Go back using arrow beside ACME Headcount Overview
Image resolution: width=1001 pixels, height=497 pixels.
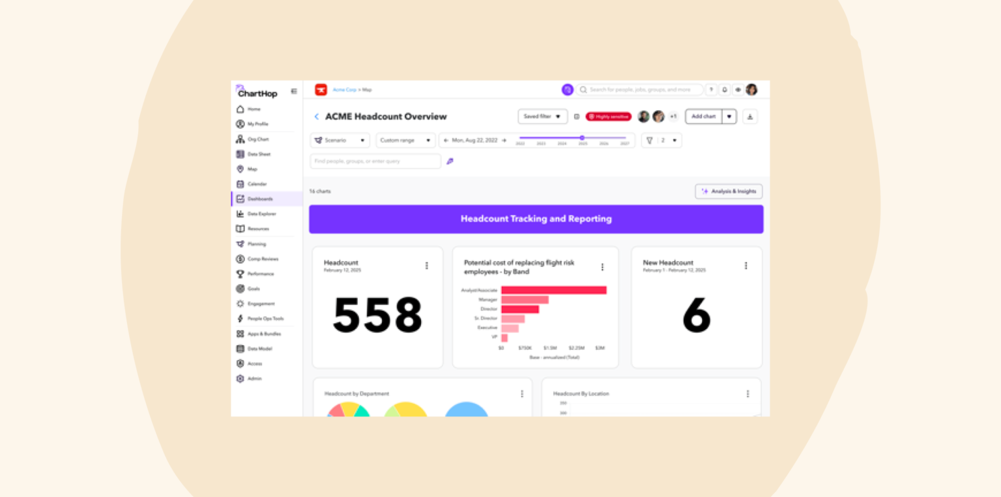tap(317, 117)
